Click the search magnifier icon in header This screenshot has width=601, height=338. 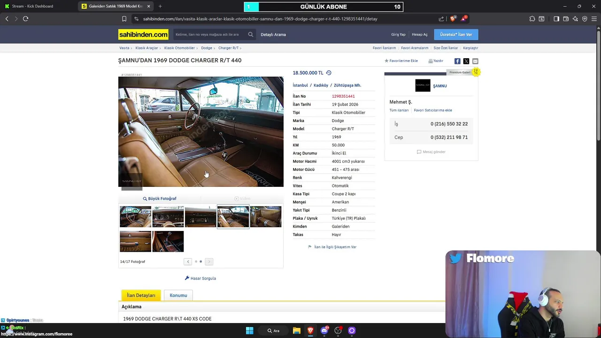(x=251, y=34)
